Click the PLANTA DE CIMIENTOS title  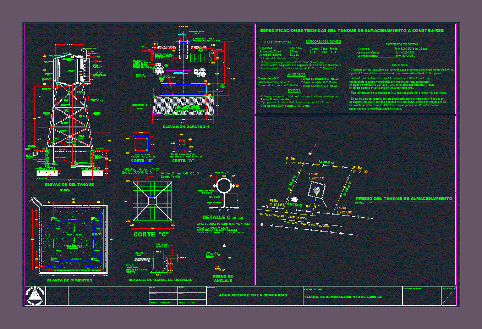tap(70, 280)
